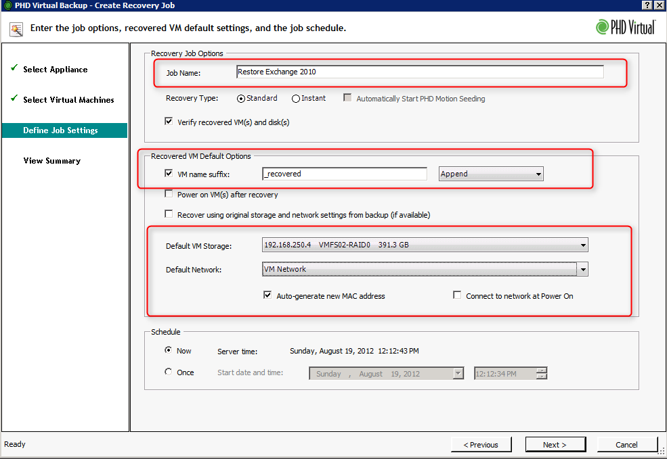Select the Once schedule option

click(169, 372)
